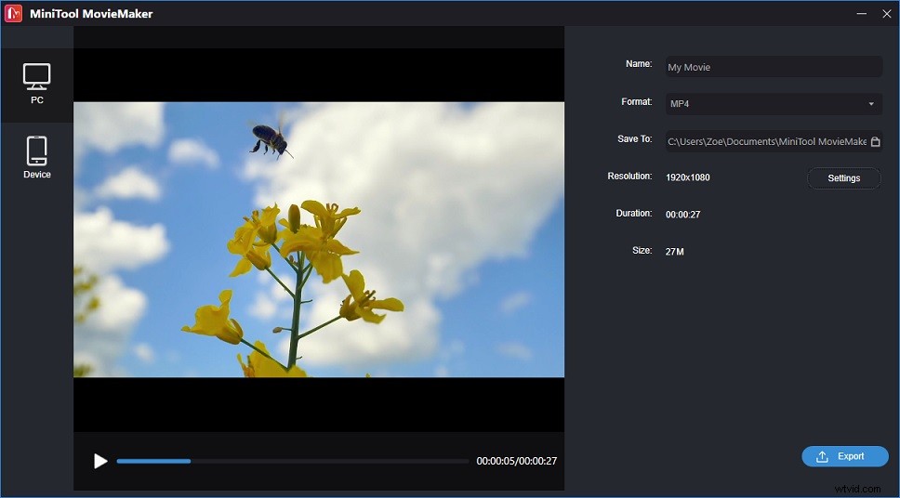
Task: Click the My Movie name field
Action: click(774, 67)
